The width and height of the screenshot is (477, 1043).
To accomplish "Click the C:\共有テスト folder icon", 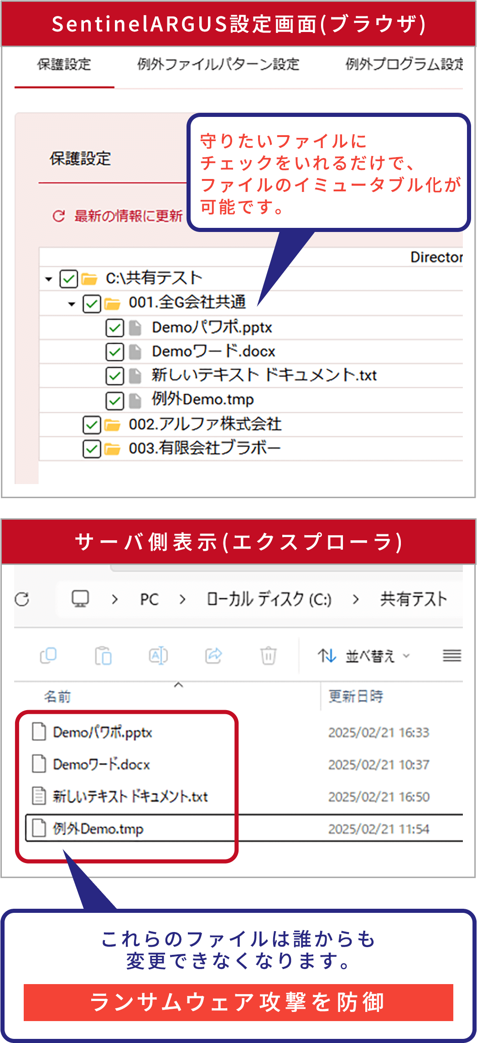I will (x=89, y=279).
